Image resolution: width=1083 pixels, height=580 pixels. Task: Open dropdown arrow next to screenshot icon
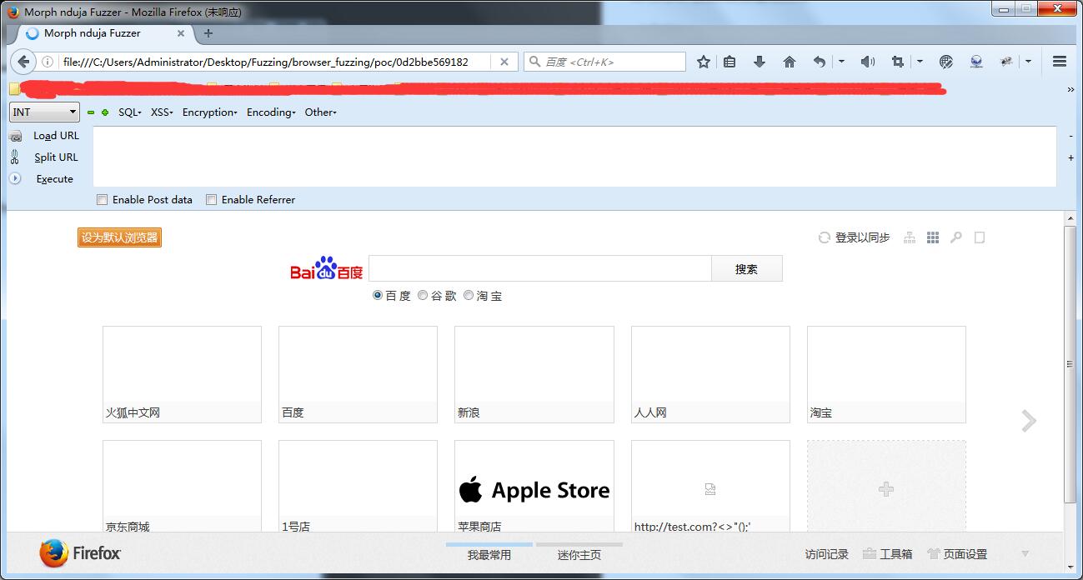[x=920, y=62]
